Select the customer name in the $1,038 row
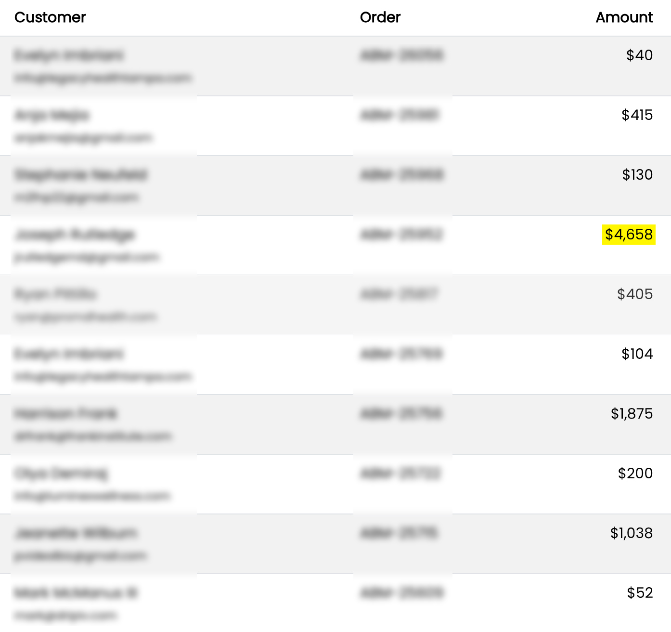The image size is (671, 632). point(76,533)
